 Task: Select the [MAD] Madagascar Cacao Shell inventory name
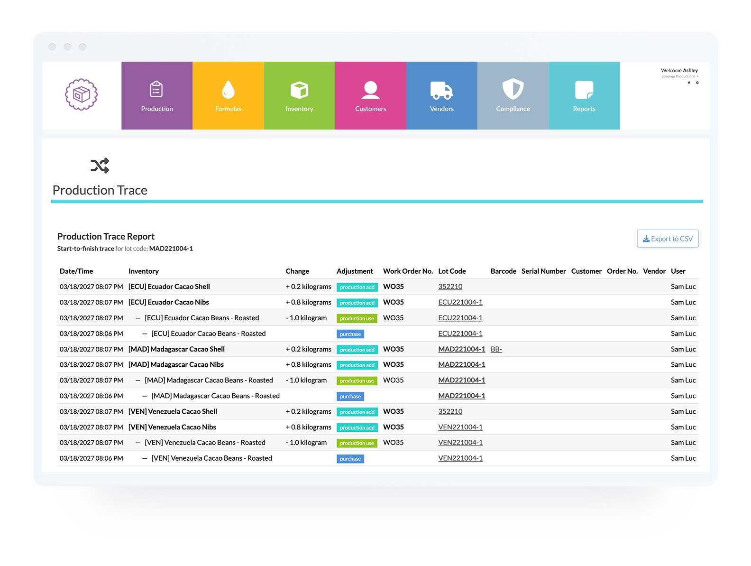176,349
